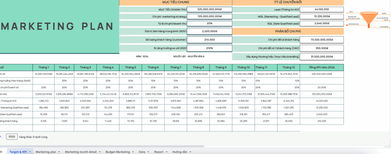Select the branding budget cell 31,500,000,000đ
Screen dimensions: 391x154
point(322,57)
